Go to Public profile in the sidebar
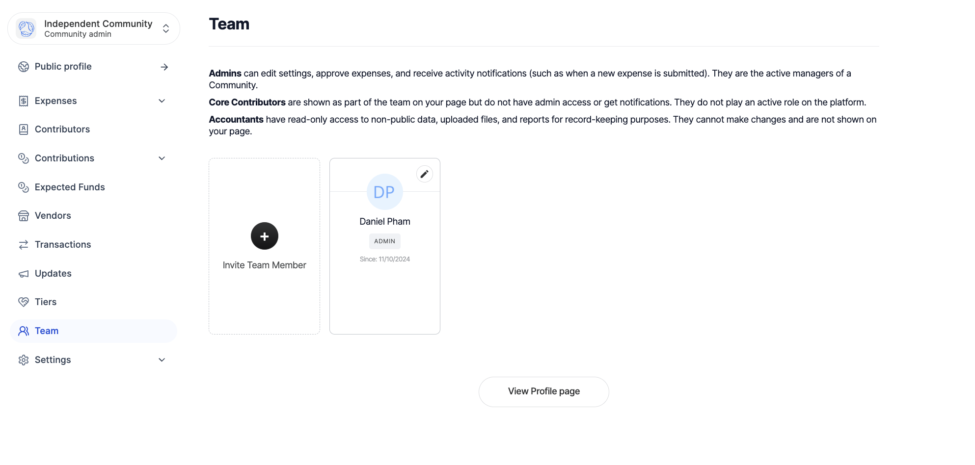 tap(63, 67)
